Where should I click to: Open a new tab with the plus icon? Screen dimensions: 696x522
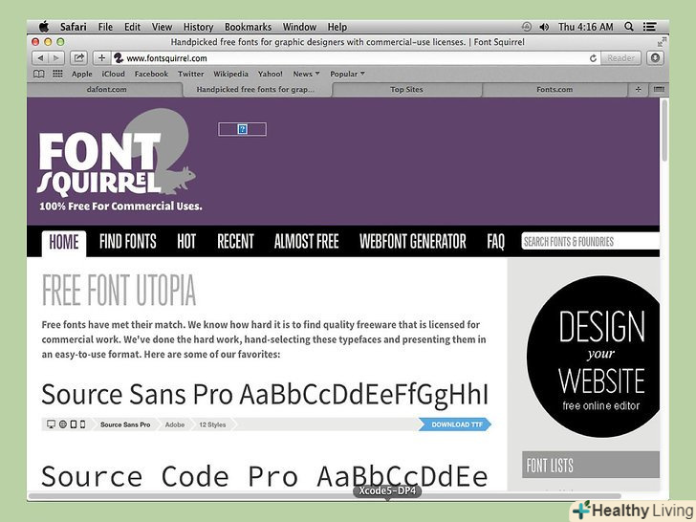pyautogui.click(x=638, y=89)
